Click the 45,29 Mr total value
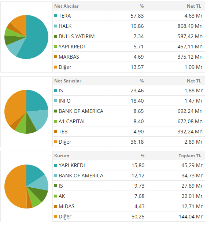207x225 pixels. (192, 165)
